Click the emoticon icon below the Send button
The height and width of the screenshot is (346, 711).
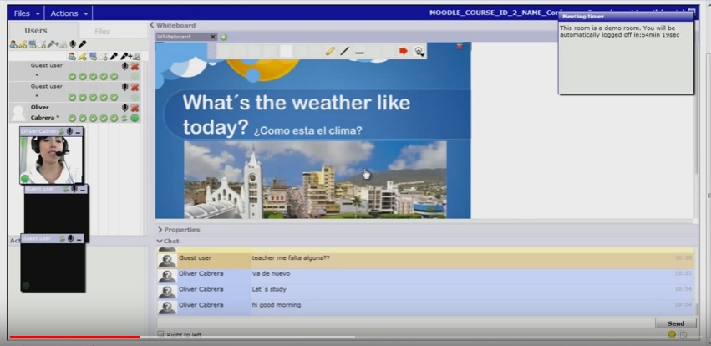click(671, 334)
